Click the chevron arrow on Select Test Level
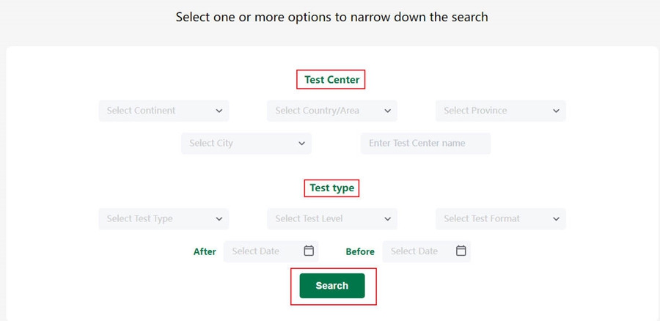This screenshot has width=660, height=321. pyautogui.click(x=388, y=218)
